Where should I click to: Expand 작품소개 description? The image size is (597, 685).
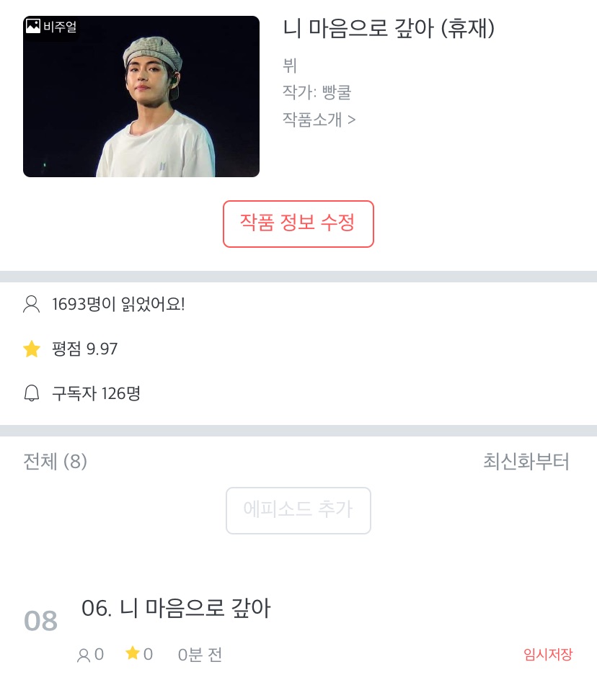319,119
